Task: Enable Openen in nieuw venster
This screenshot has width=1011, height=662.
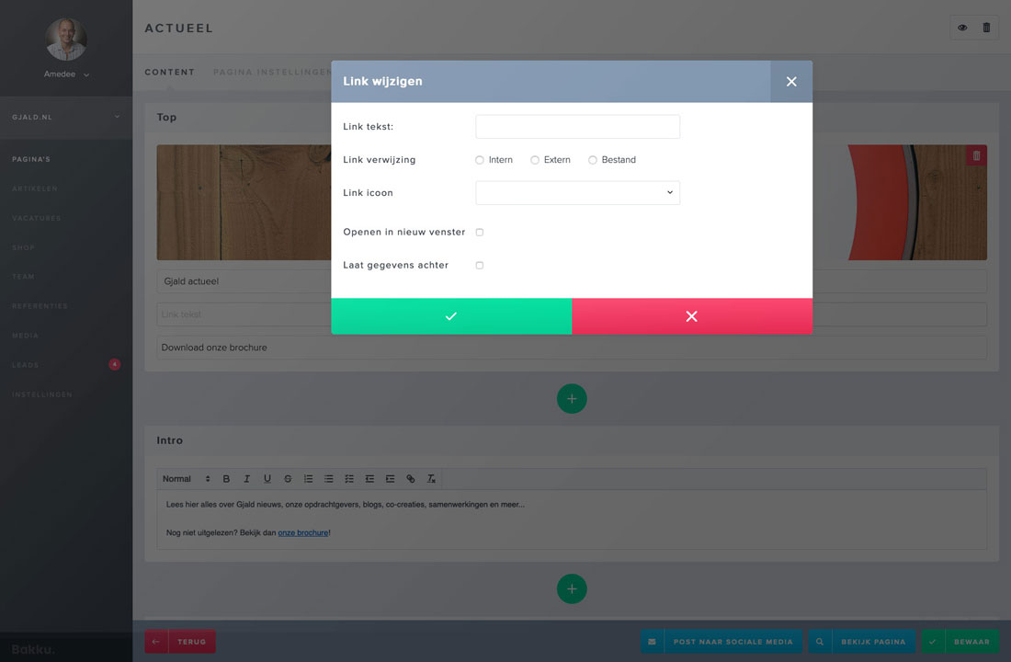Action: point(479,232)
